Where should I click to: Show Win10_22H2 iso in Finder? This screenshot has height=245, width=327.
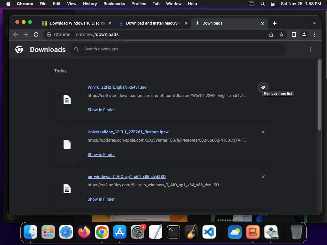(x=101, y=110)
